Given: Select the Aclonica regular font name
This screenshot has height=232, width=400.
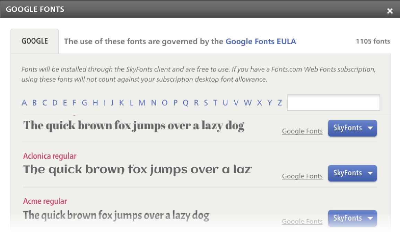Looking at the screenshot, I should point(50,156).
